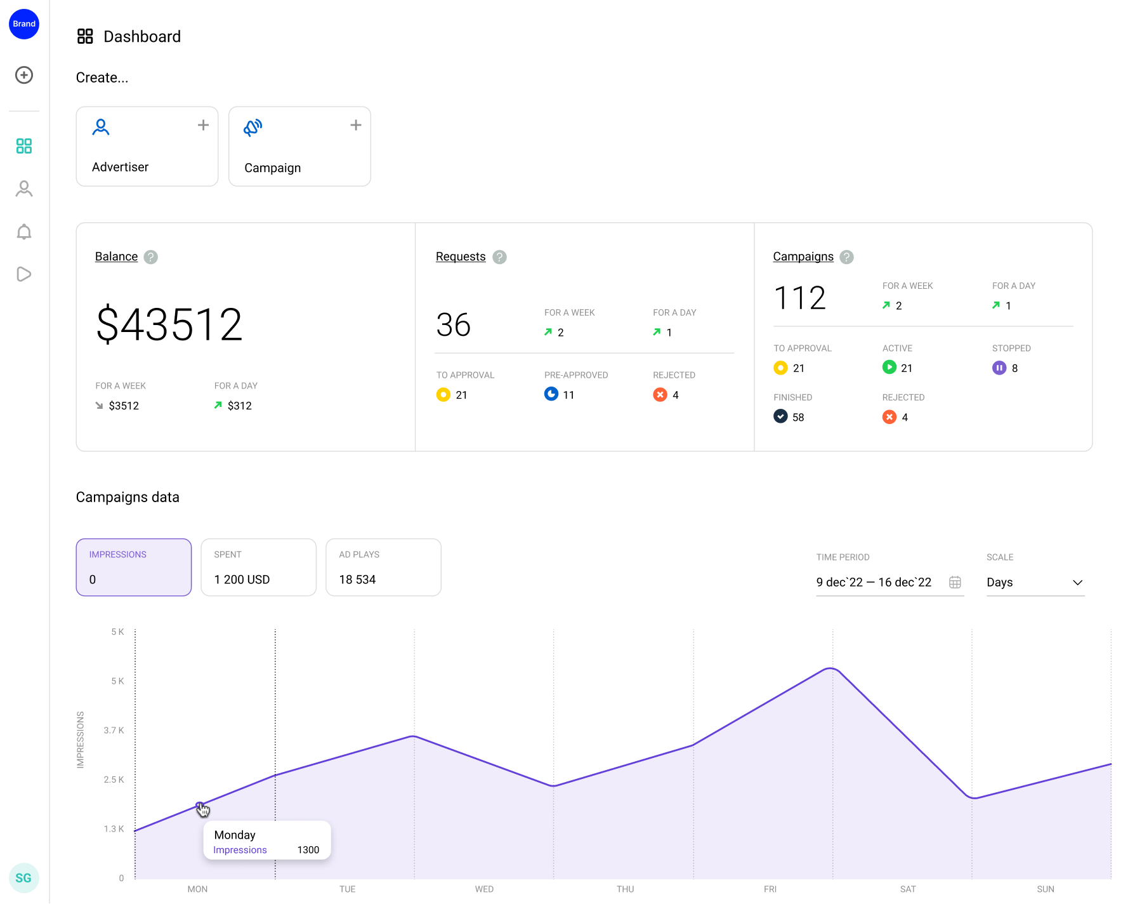The width and height of the screenshot is (1142, 904).
Task: Open the Campaigns link
Action: pos(803,256)
